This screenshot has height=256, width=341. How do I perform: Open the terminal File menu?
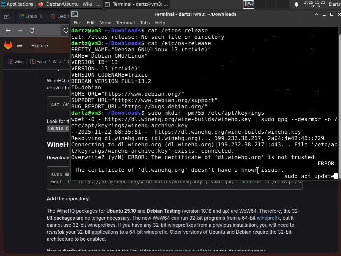77,23
